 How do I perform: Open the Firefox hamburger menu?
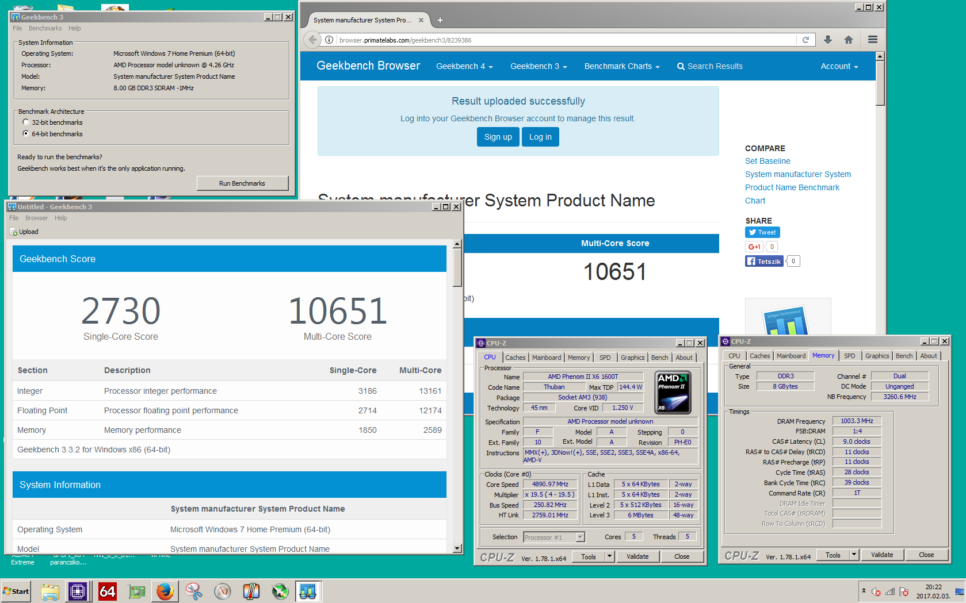(873, 40)
